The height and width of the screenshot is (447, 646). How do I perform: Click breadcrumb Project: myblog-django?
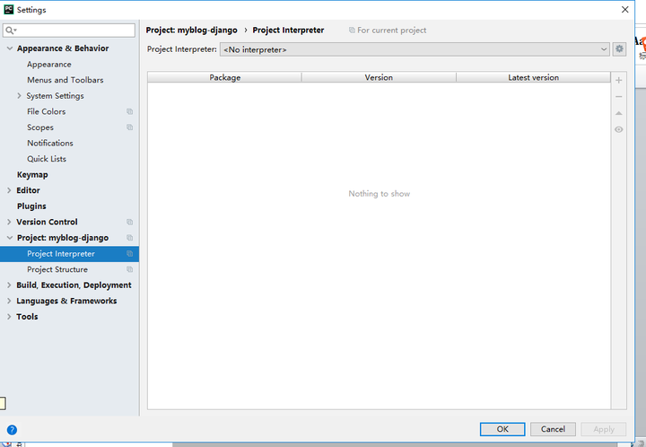pyautogui.click(x=192, y=31)
